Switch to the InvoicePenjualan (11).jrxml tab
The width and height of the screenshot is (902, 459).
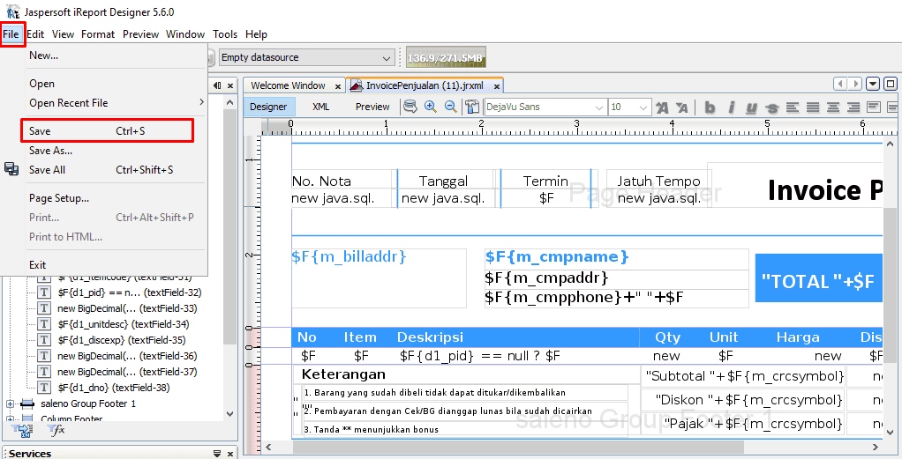pos(425,85)
